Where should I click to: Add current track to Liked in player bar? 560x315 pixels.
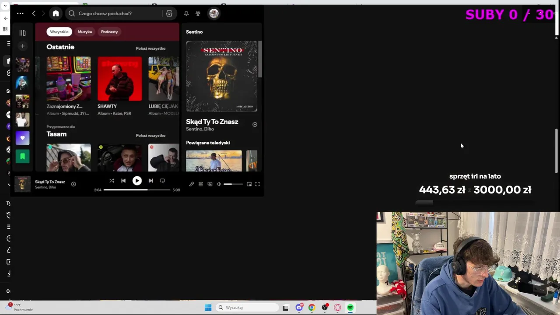pos(73,184)
